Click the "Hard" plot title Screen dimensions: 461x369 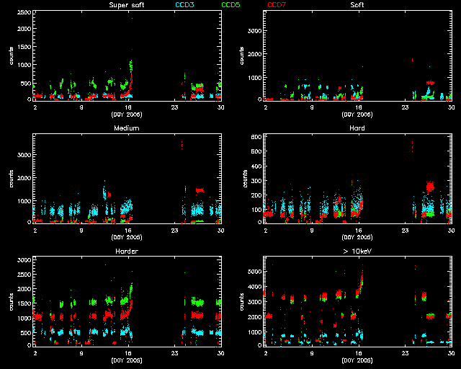click(357, 128)
